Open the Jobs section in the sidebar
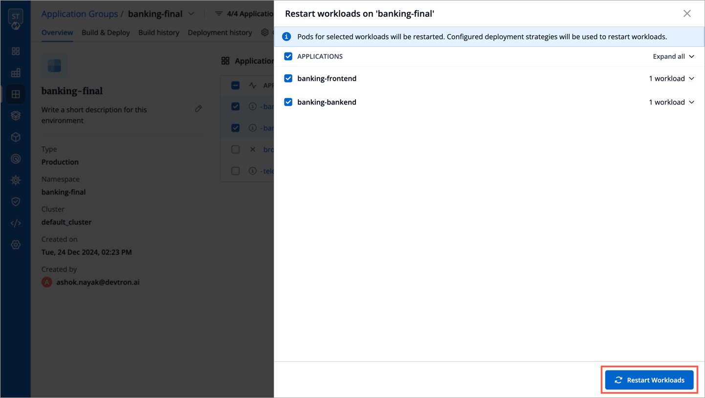 click(15, 72)
